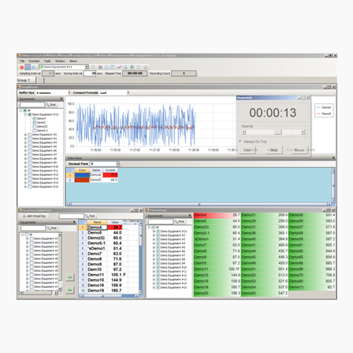Click Find magnifier in graph Equipments panel
This screenshot has width=353, height=353.
pyautogui.click(x=51, y=104)
